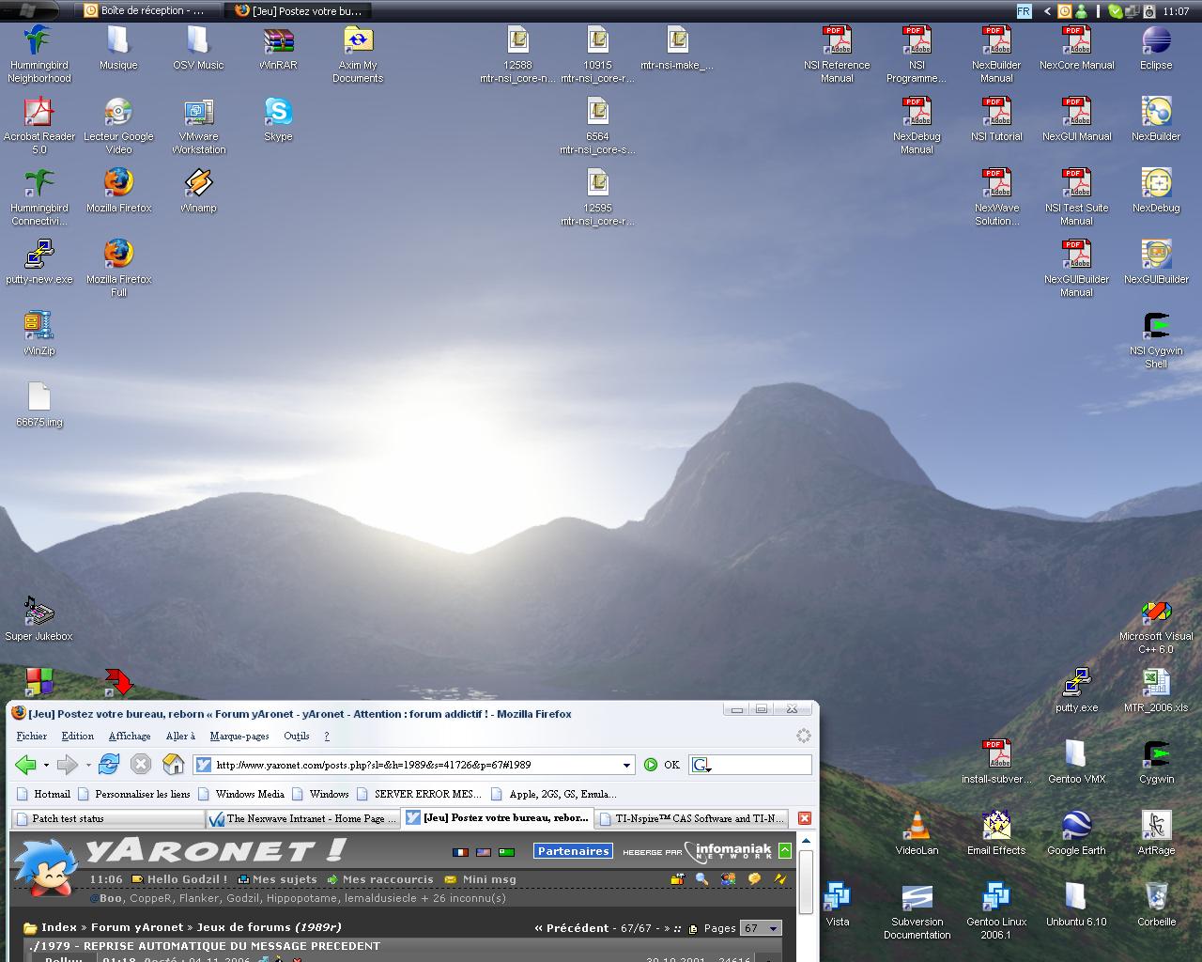The height and width of the screenshot is (962, 1202).
Task: Open the Google Earth desktop icon
Action: (1076, 828)
